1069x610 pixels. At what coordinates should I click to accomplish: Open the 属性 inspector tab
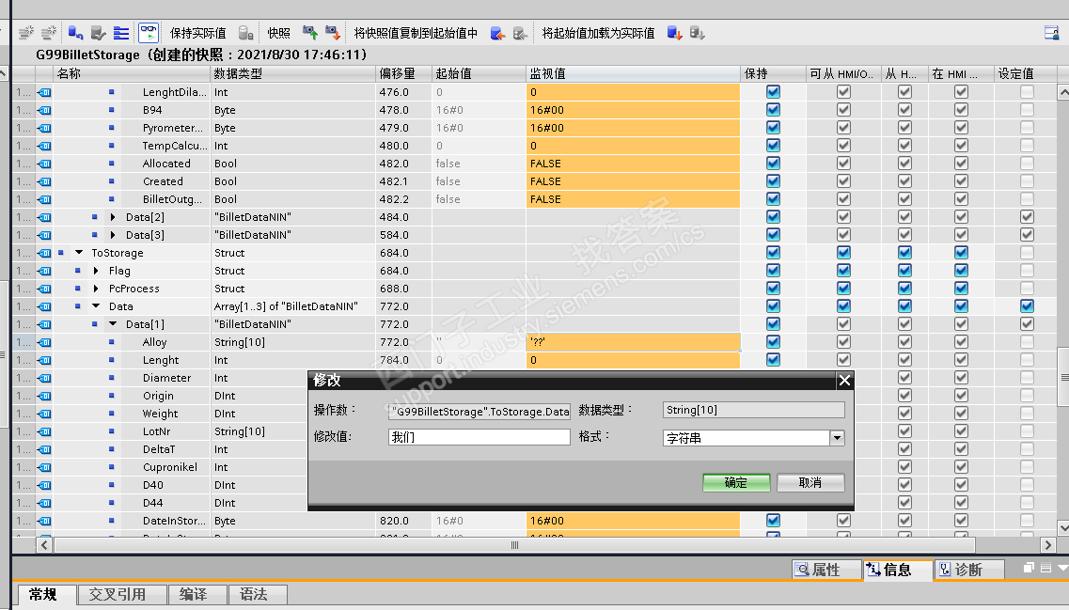click(827, 569)
